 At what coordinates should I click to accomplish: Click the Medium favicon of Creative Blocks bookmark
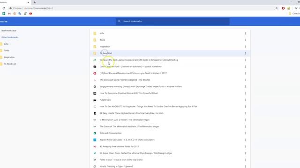[x=95, y=93]
